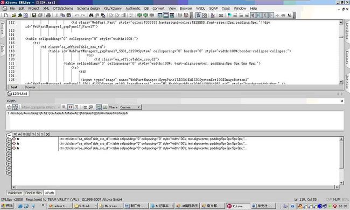Click the Replace binoculars icon

click(97, 15)
